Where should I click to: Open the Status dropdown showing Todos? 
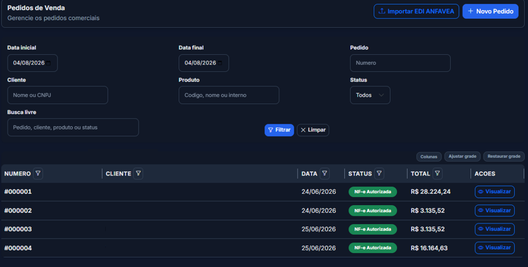tap(370, 95)
